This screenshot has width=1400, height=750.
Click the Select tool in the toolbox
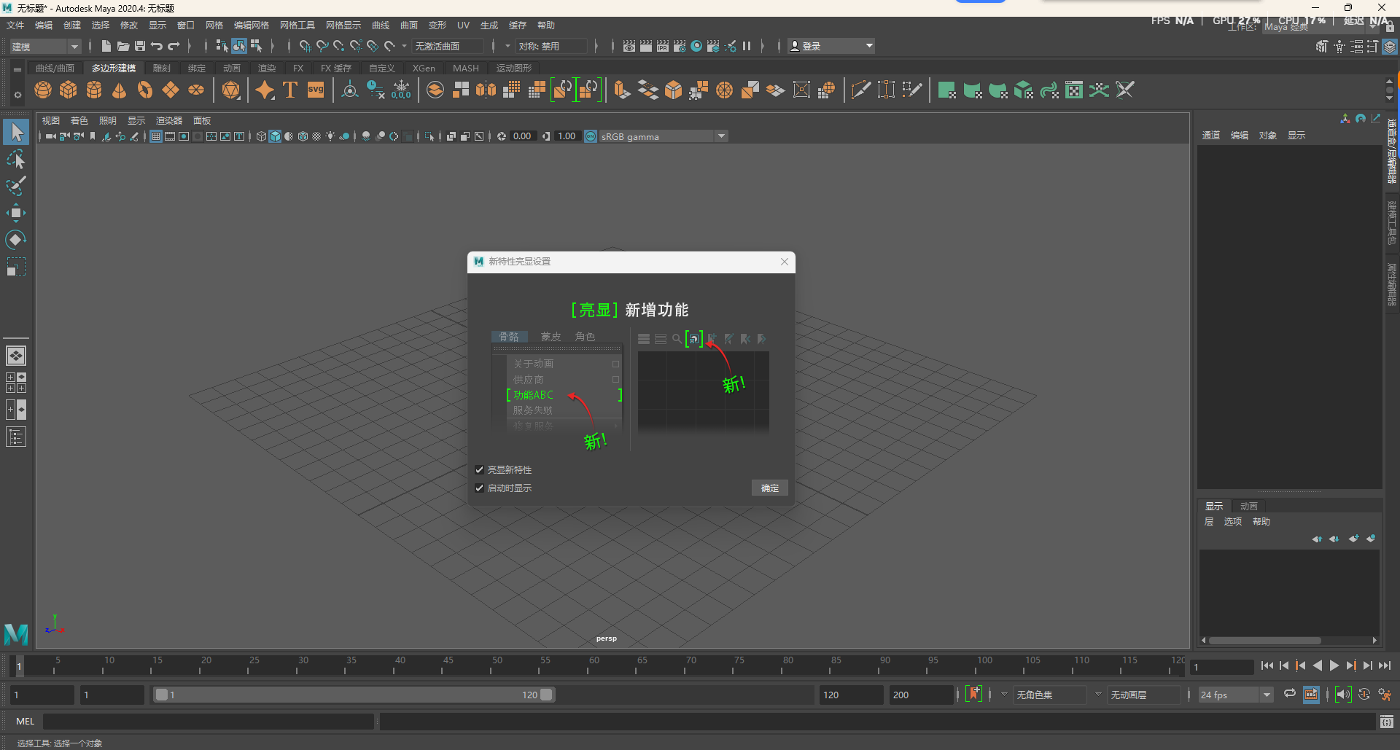point(16,132)
